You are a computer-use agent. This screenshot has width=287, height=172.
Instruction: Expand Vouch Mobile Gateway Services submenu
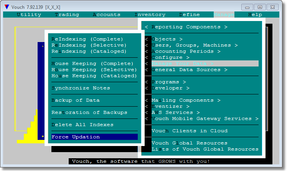tap(201, 118)
